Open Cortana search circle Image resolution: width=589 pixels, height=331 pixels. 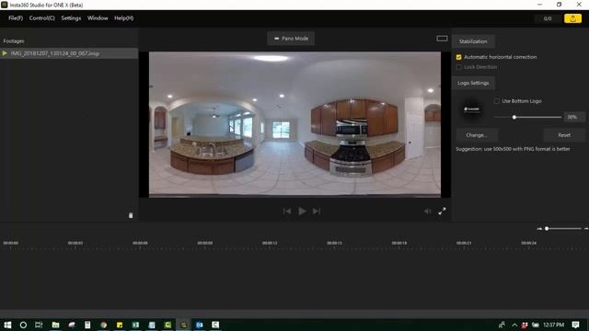[23, 325]
